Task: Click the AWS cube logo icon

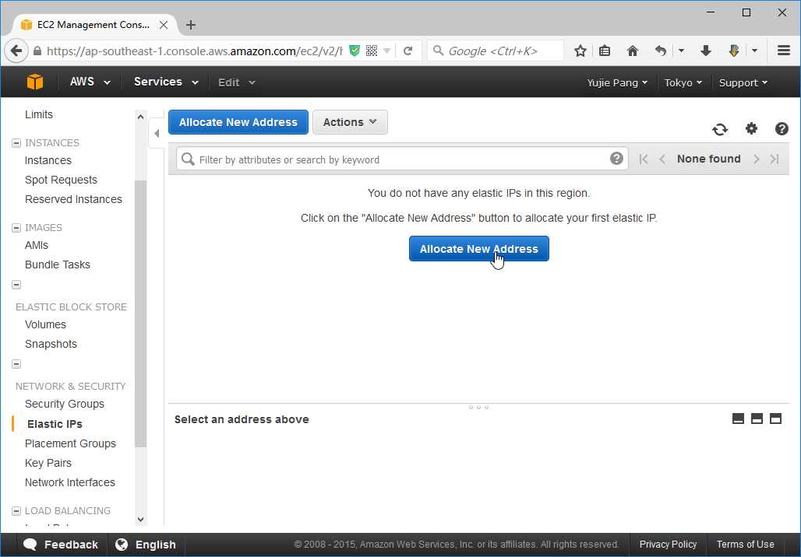Action: [35, 82]
